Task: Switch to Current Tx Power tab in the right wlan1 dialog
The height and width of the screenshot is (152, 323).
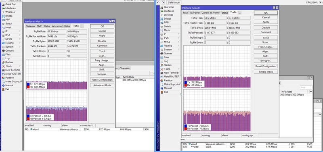Action: click(210, 12)
